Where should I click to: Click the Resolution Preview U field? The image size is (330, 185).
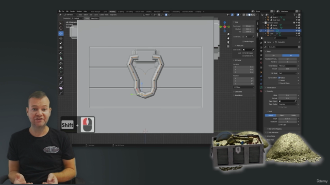(x=288, y=59)
